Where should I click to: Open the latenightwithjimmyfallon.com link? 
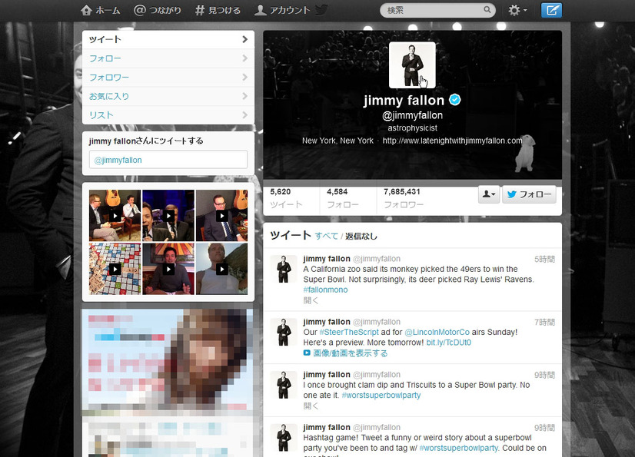click(452, 141)
